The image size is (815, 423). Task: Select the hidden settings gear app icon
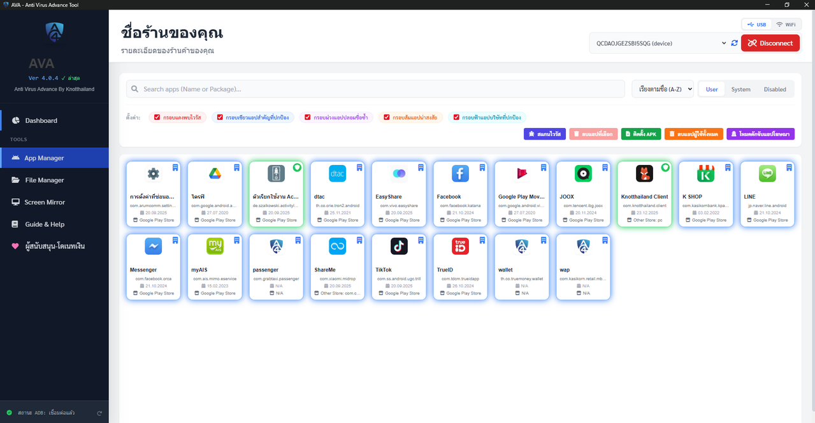tap(153, 173)
